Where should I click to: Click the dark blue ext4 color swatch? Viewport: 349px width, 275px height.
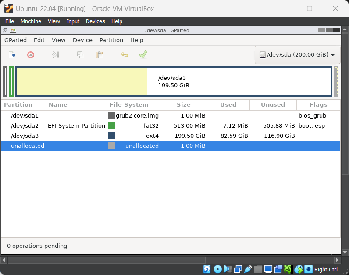point(111,136)
